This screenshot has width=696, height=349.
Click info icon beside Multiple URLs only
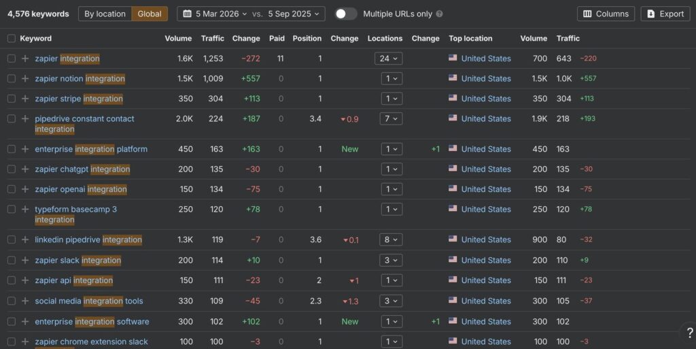pyautogui.click(x=439, y=14)
